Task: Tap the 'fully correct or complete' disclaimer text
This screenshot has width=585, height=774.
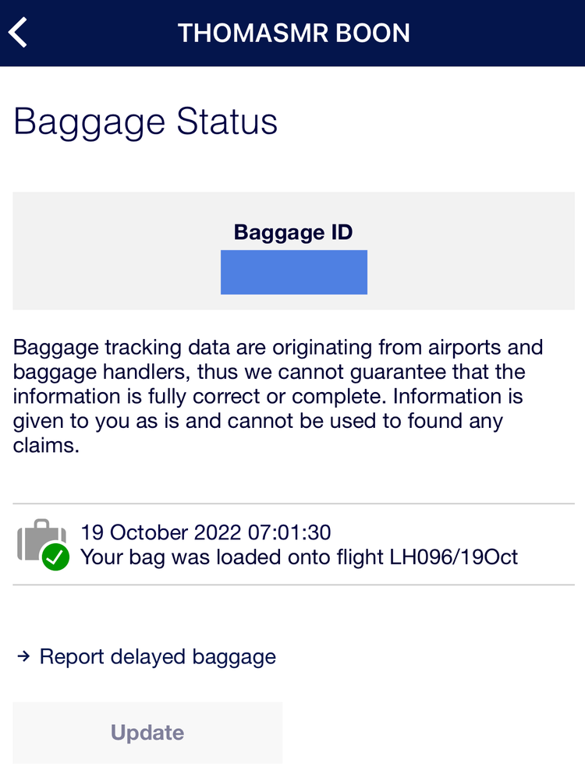Action: click(x=261, y=396)
